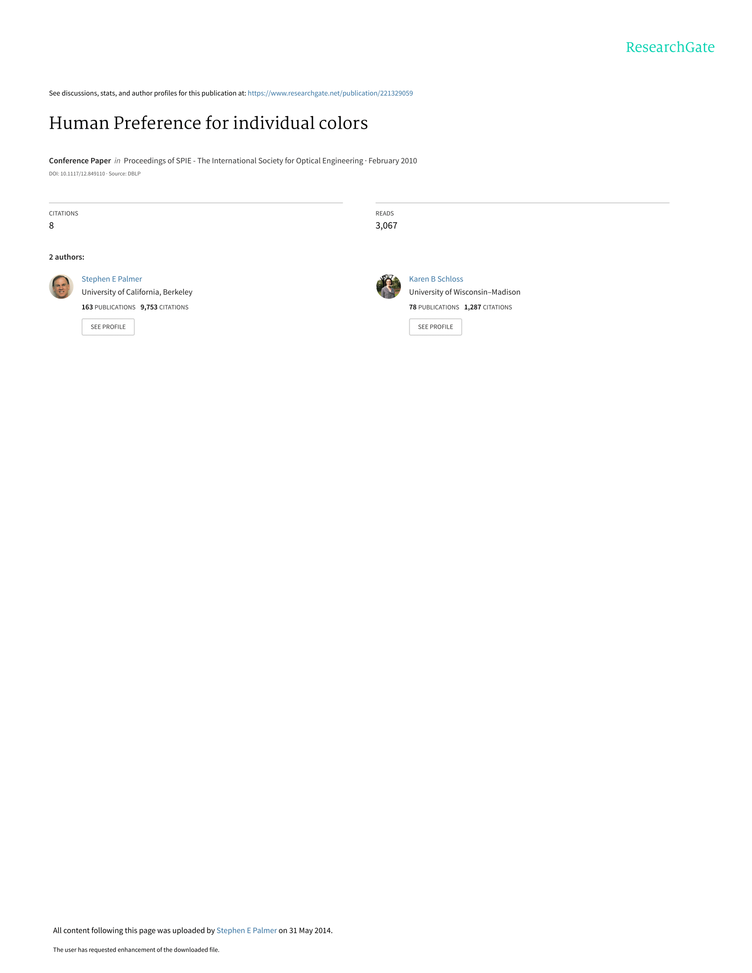
Task: Open Stephen E Palmer author name link
Action: click(112, 279)
